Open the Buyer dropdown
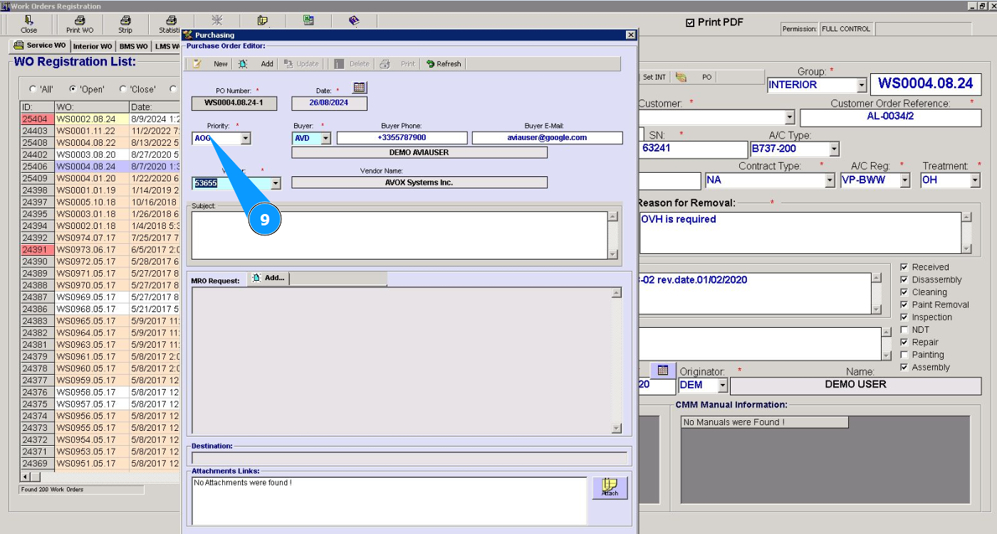 (325, 139)
